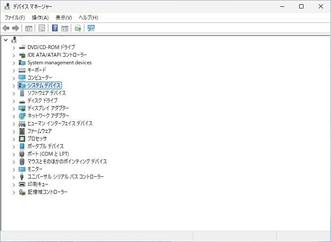331x242 pixels.
Task: Open the ファイル(F) menu
Action: [14, 18]
